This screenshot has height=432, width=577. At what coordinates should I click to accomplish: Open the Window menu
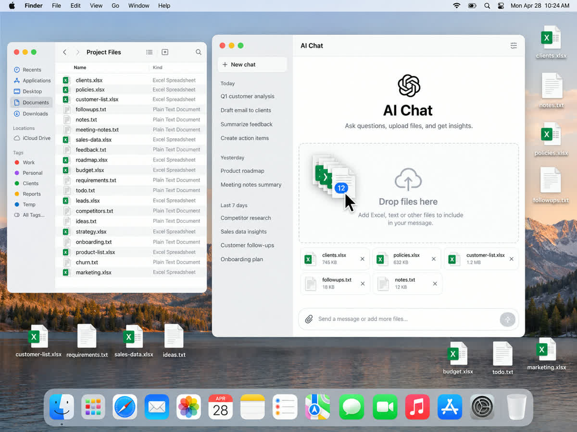point(138,6)
